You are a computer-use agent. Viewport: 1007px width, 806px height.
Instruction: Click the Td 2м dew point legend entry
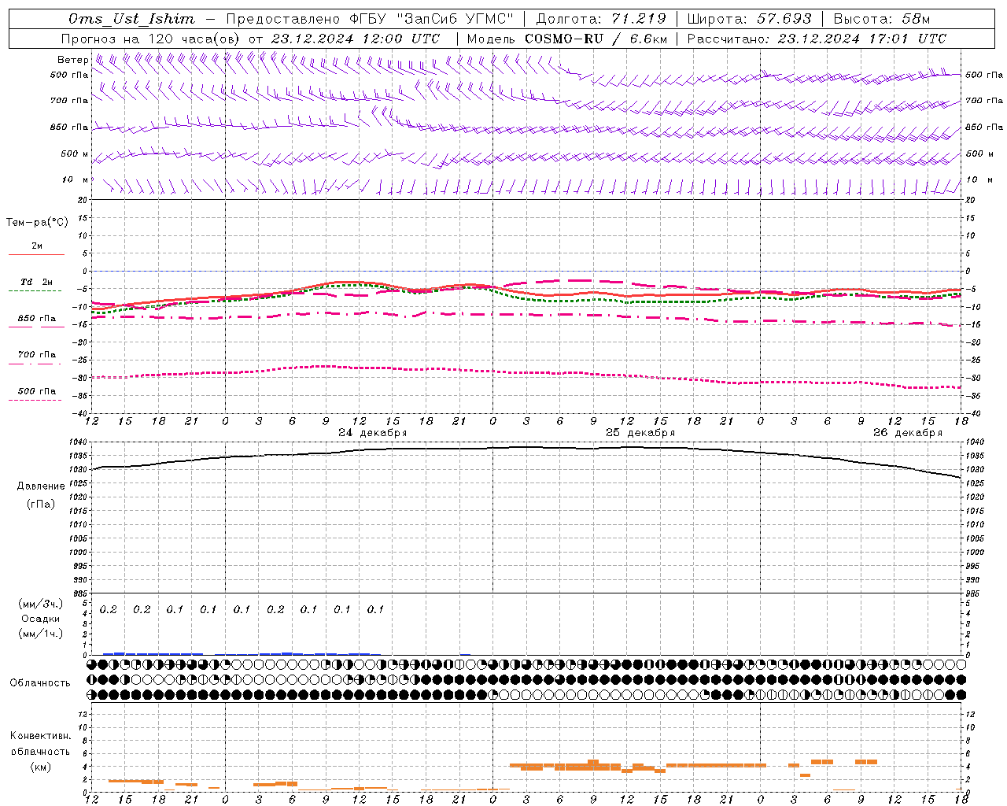click(37, 282)
